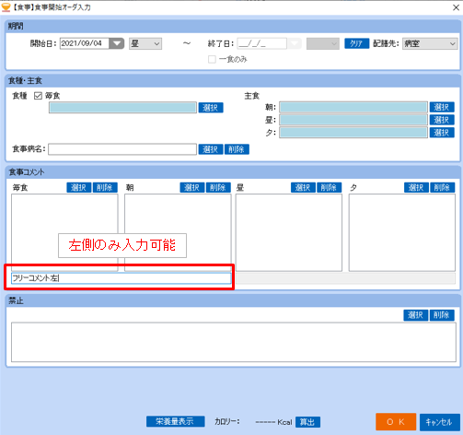Click 選択 for 昼 meal comment
463x435 pixels.
click(x=303, y=187)
